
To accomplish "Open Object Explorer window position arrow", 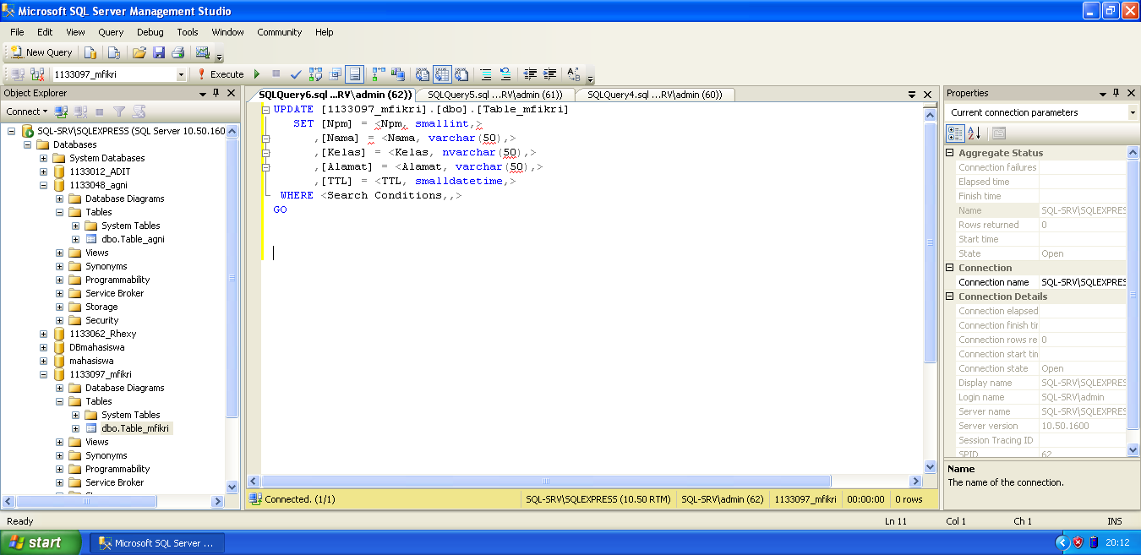I will (201, 93).
